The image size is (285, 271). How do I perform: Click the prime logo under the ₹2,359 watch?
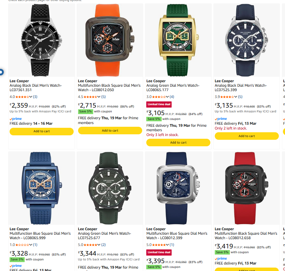(16, 119)
